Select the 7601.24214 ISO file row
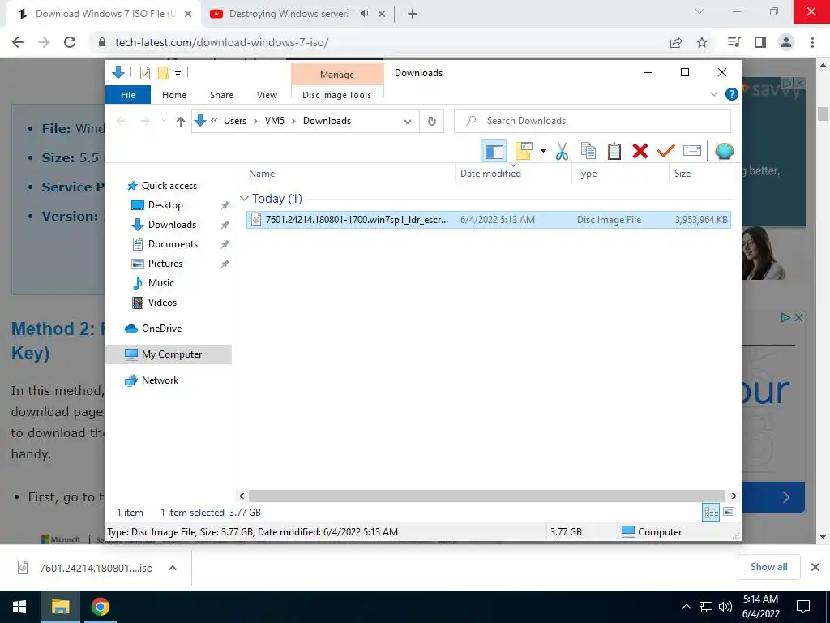This screenshot has height=623, width=830. coord(489,220)
